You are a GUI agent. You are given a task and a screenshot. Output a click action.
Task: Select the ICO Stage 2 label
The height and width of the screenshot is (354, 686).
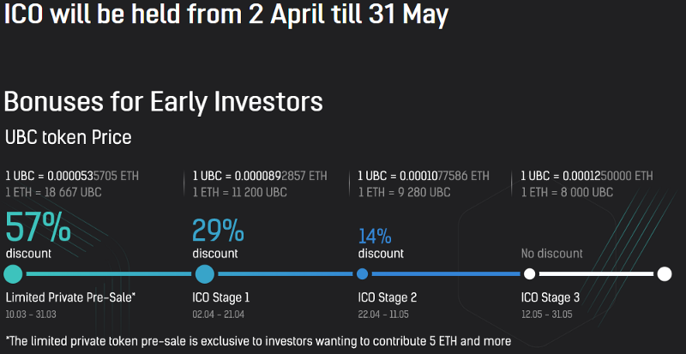point(388,297)
